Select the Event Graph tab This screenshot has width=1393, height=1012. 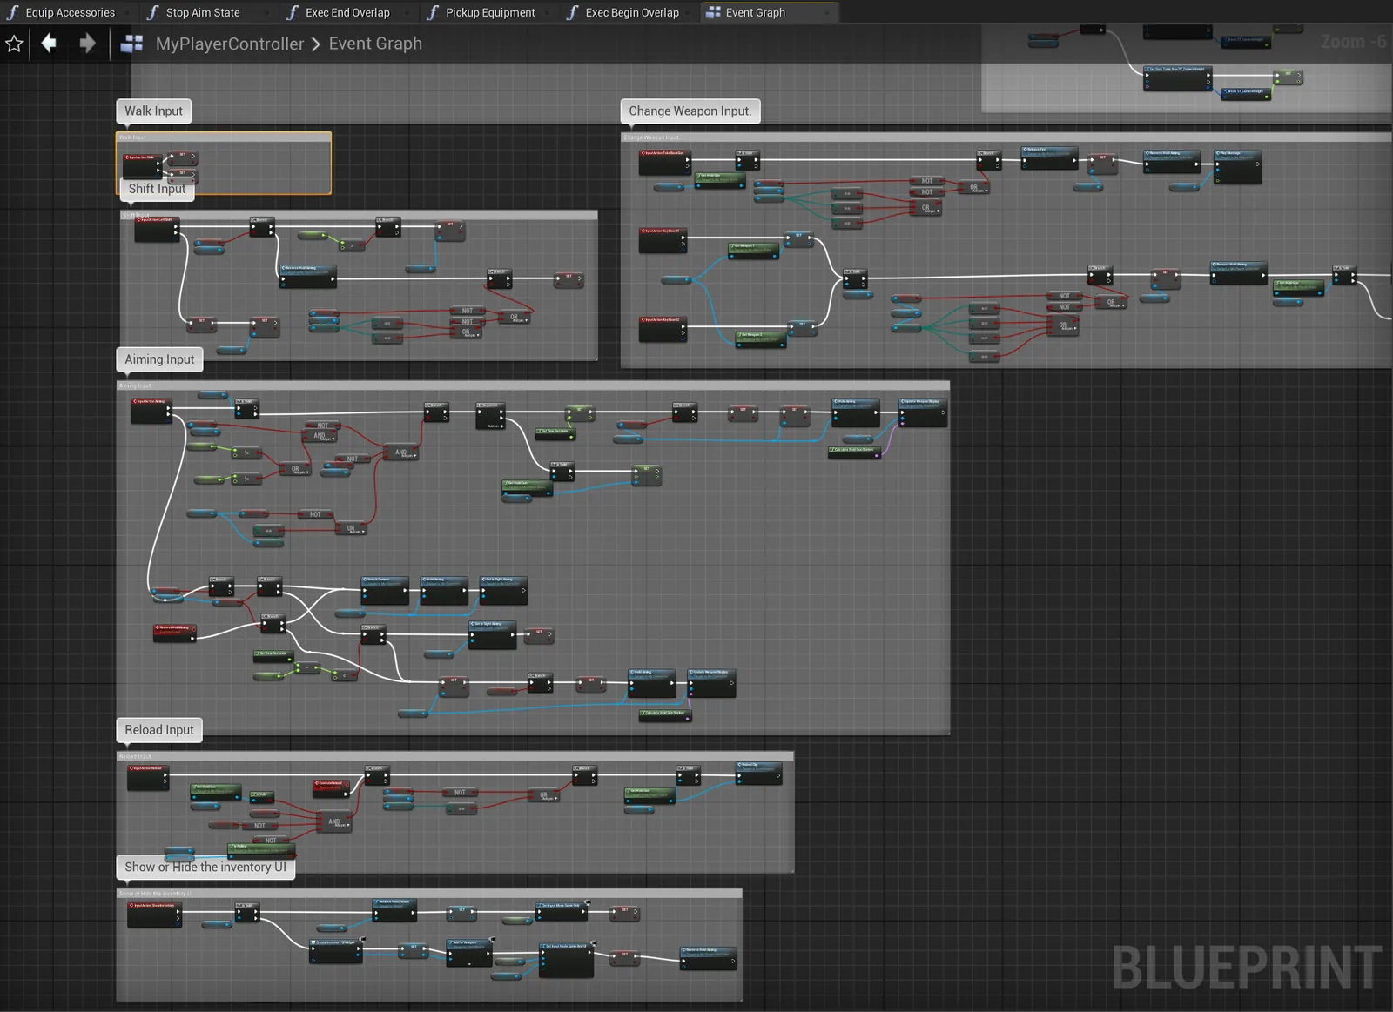point(756,12)
